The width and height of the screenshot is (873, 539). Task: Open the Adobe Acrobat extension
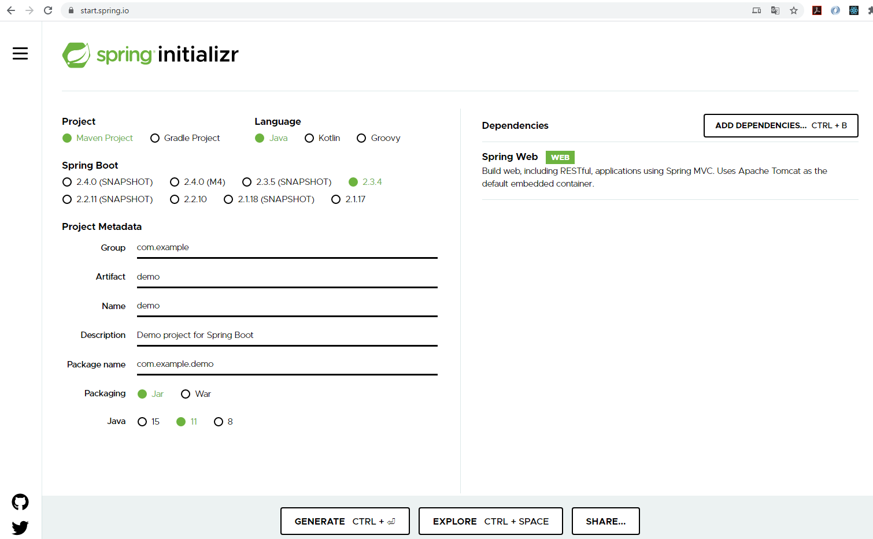pyautogui.click(x=817, y=10)
